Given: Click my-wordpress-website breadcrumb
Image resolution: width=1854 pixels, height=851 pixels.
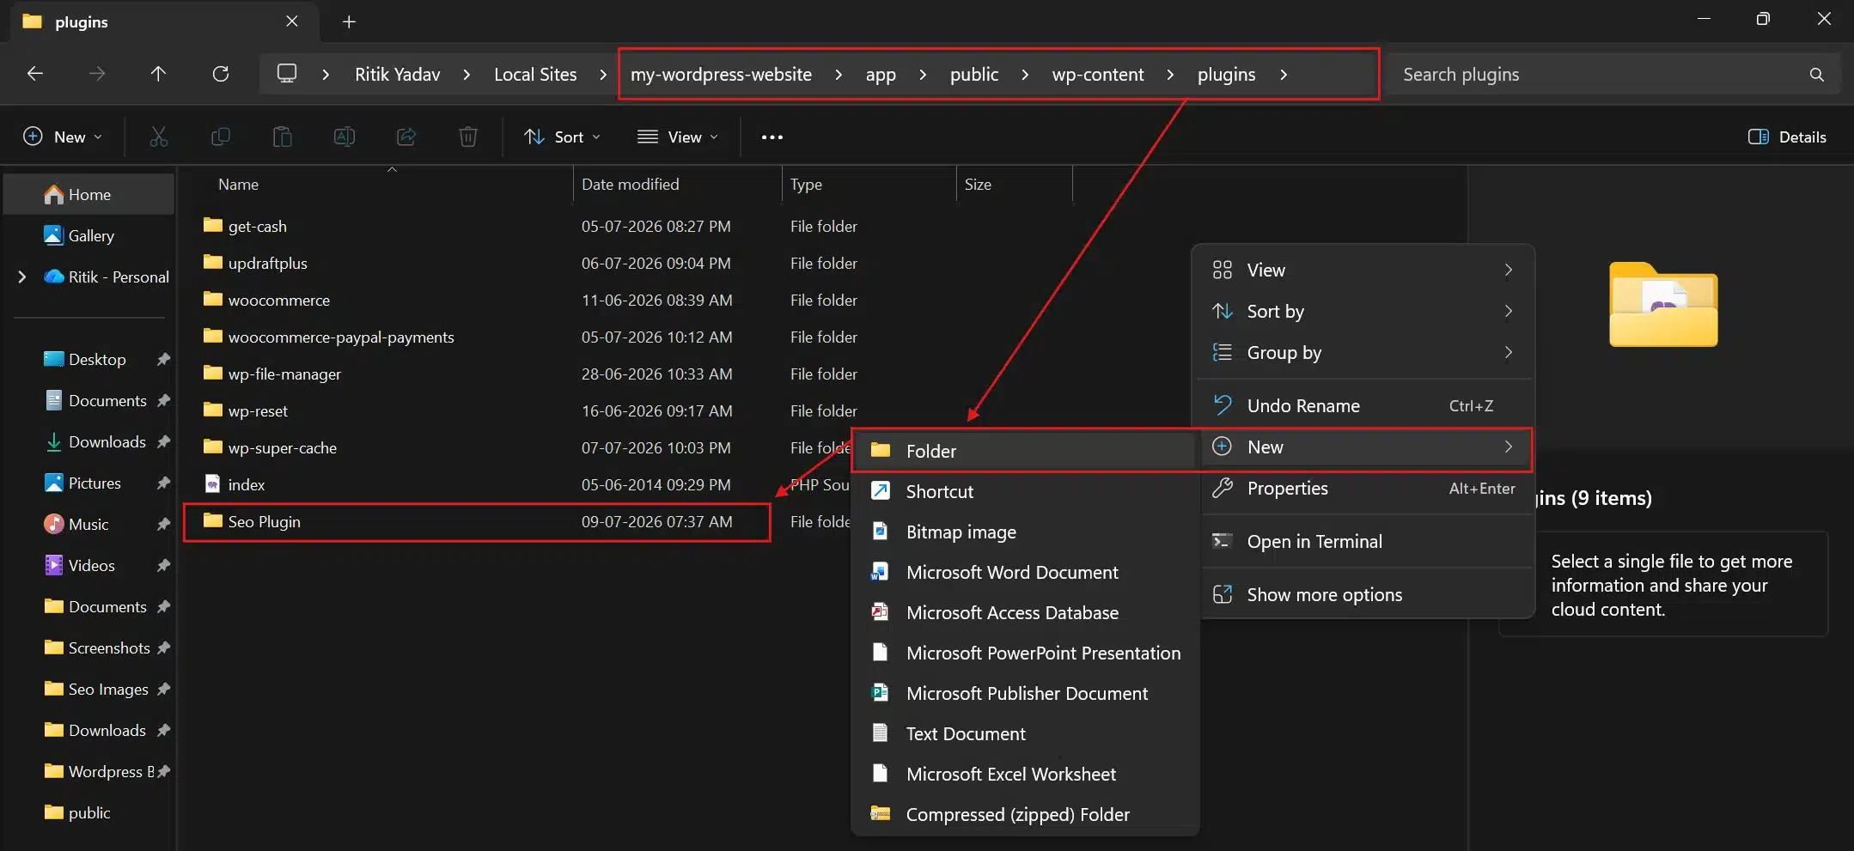Looking at the screenshot, I should click(721, 75).
